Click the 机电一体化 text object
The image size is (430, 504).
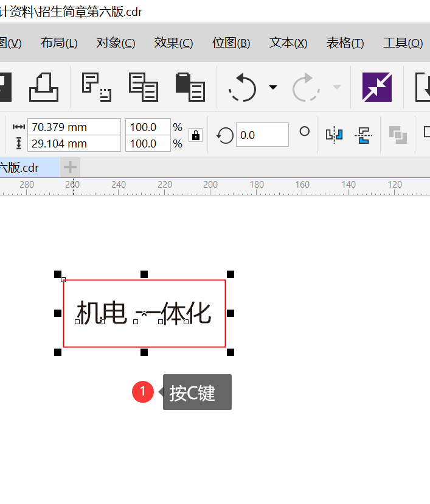[x=144, y=313]
